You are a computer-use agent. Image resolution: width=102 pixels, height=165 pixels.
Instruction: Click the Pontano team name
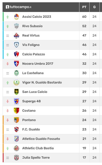(29, 120)
